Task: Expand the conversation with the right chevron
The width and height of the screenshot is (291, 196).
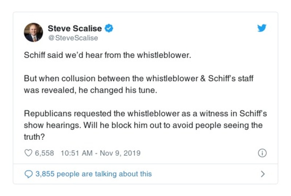Action: [263, 174]
